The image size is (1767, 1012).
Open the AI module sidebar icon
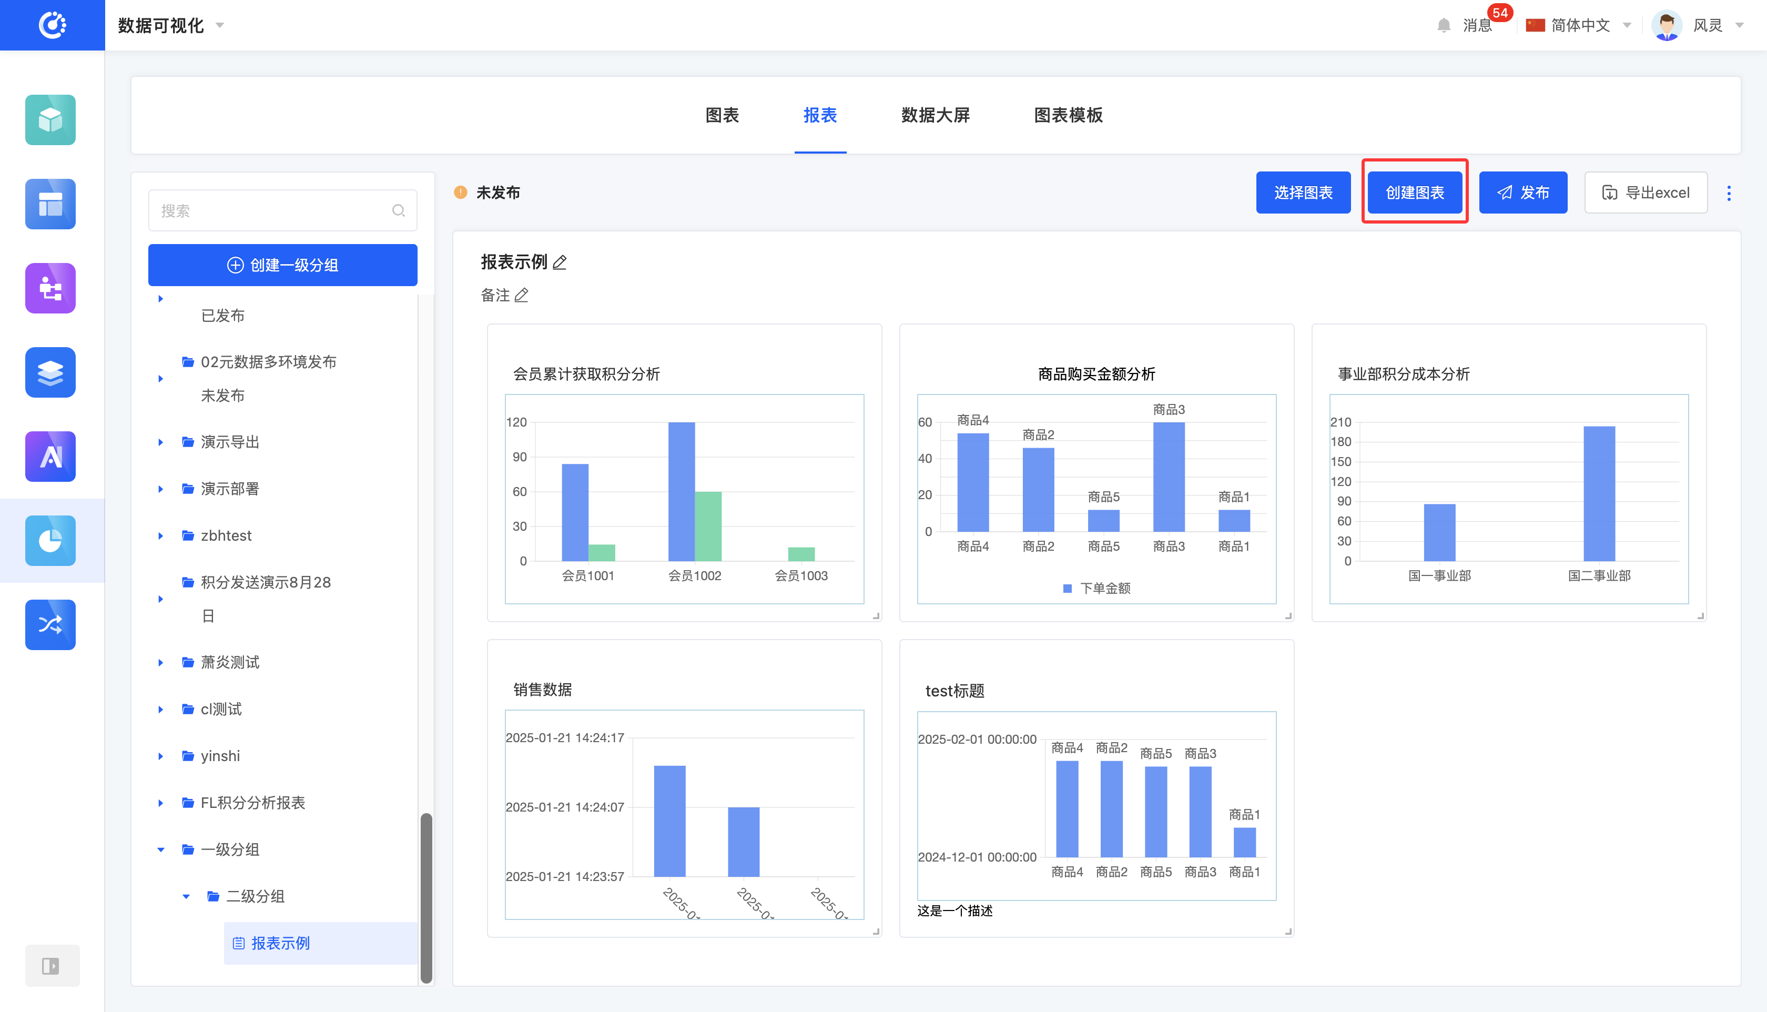pyautogui.click(x=50, y=456)
